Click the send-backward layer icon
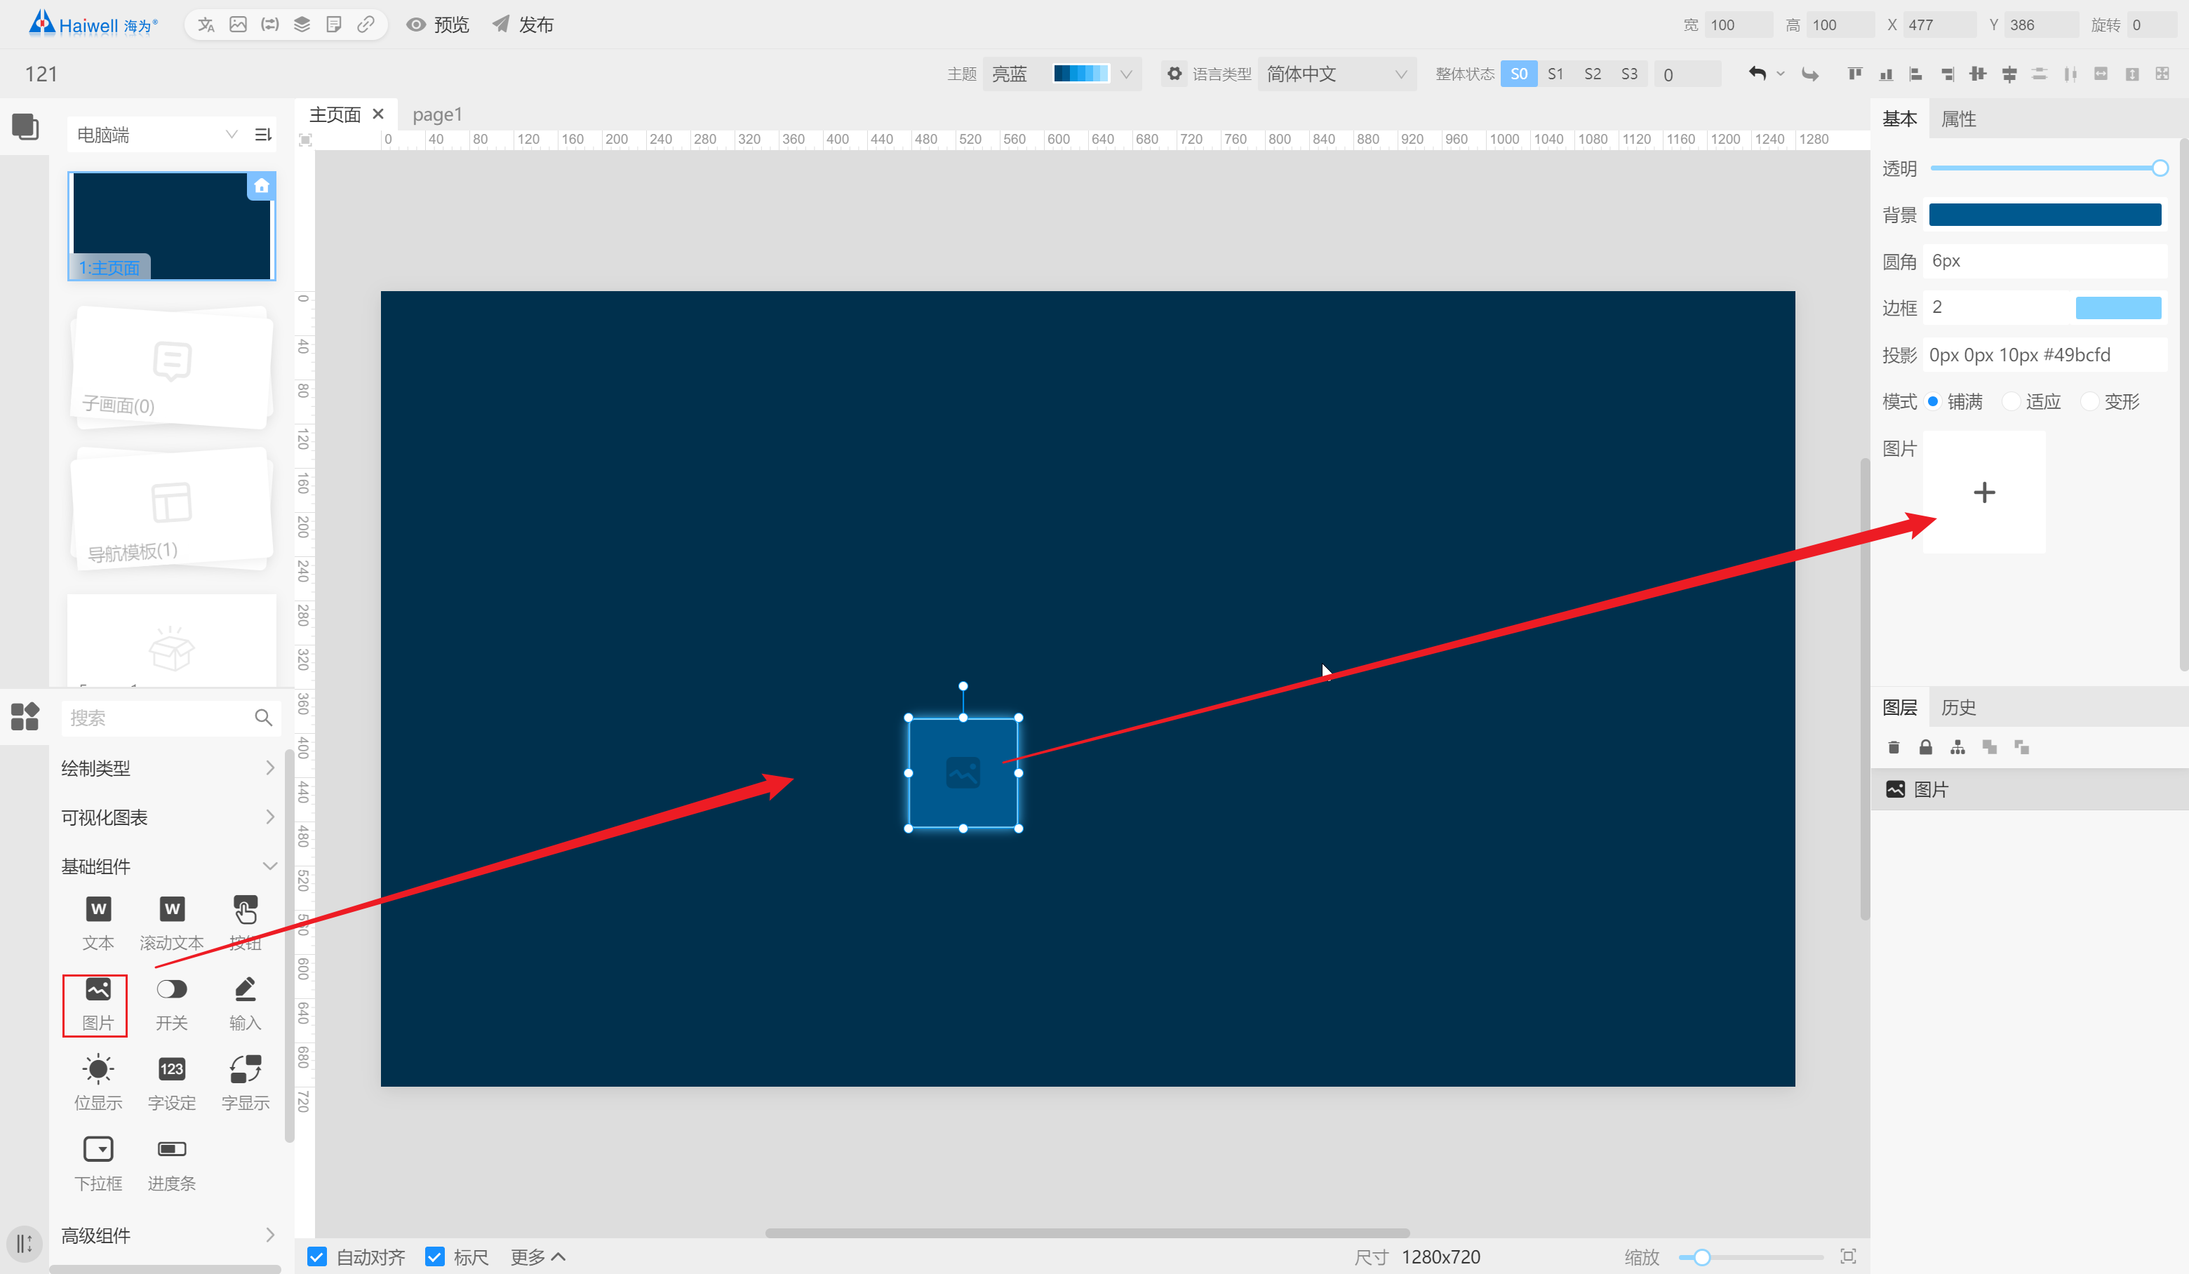Screen dimensions: 2189x1274 pos(2021,747)
